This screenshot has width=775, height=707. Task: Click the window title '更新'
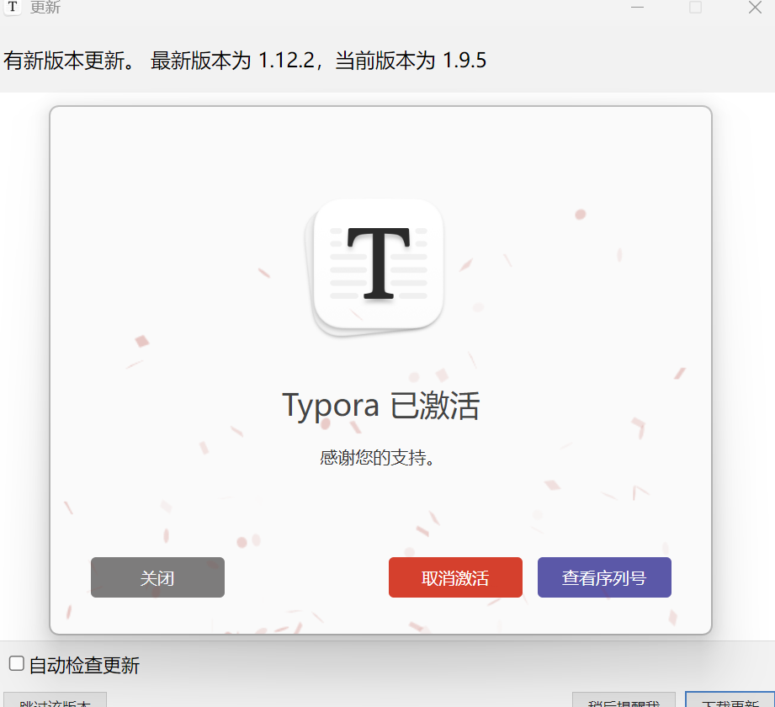45,7
